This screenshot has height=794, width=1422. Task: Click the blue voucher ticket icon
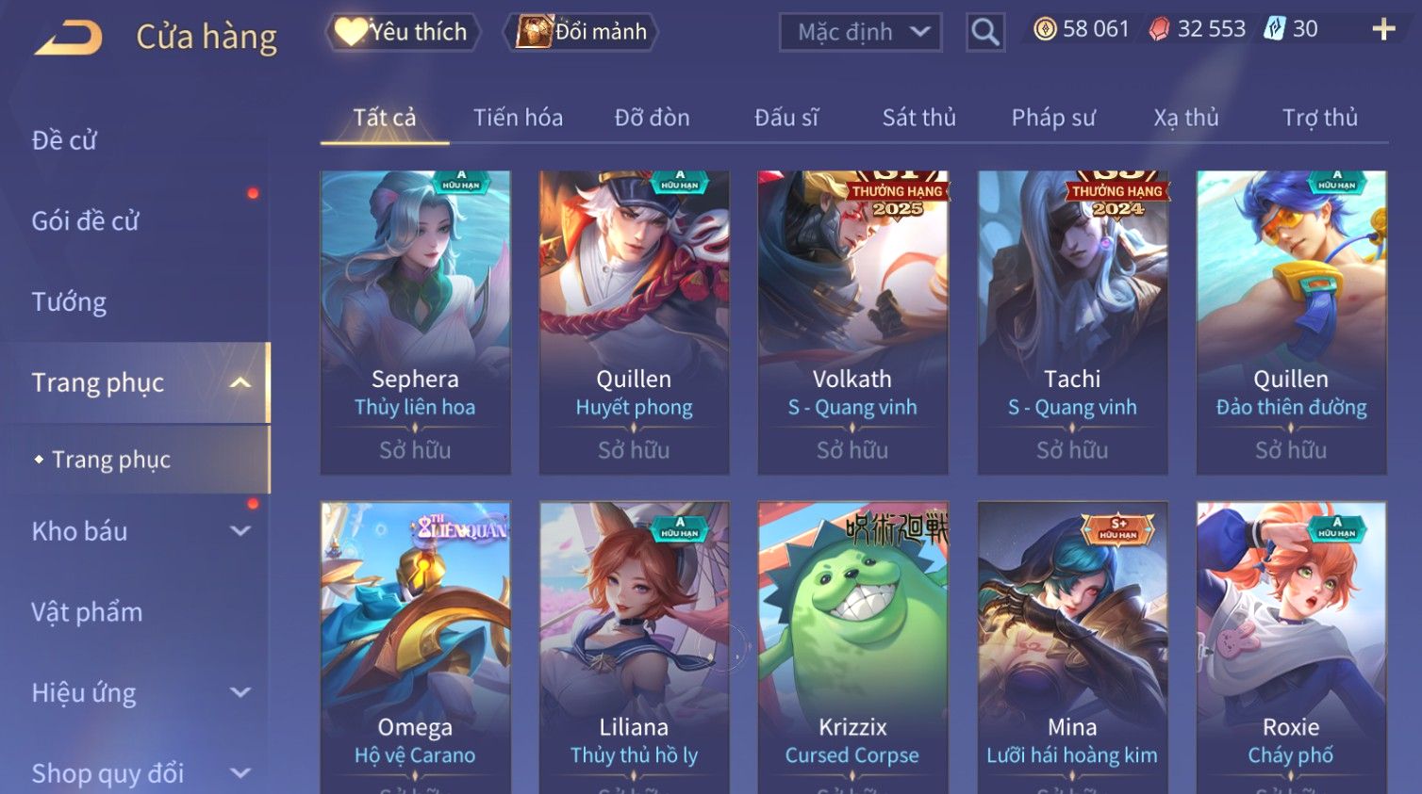click(x=1275, y=29)
